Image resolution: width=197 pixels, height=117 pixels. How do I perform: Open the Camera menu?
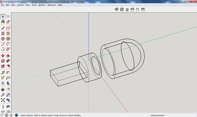coord(20,5)
